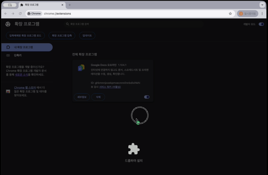Viewport: 268px width, 175px height.
Task: Toggle 개발자 모드 switch off
Action: tap(261, 24)
